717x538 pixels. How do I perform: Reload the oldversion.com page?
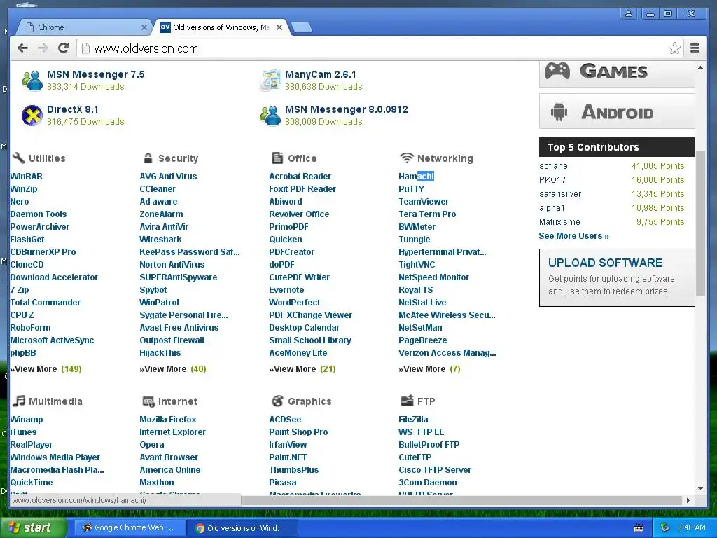[63, 48]
